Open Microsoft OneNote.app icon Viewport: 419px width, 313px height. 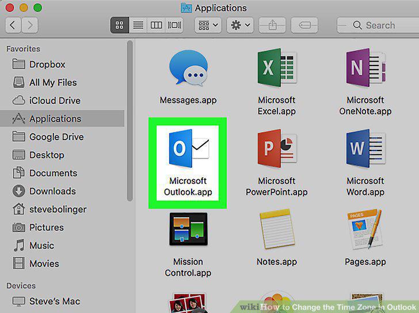[365, 67]
